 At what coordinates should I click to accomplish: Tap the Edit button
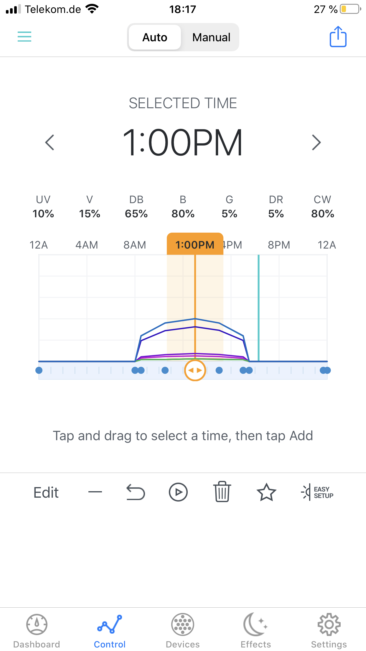pyautogui.click(x=46, y=492)
